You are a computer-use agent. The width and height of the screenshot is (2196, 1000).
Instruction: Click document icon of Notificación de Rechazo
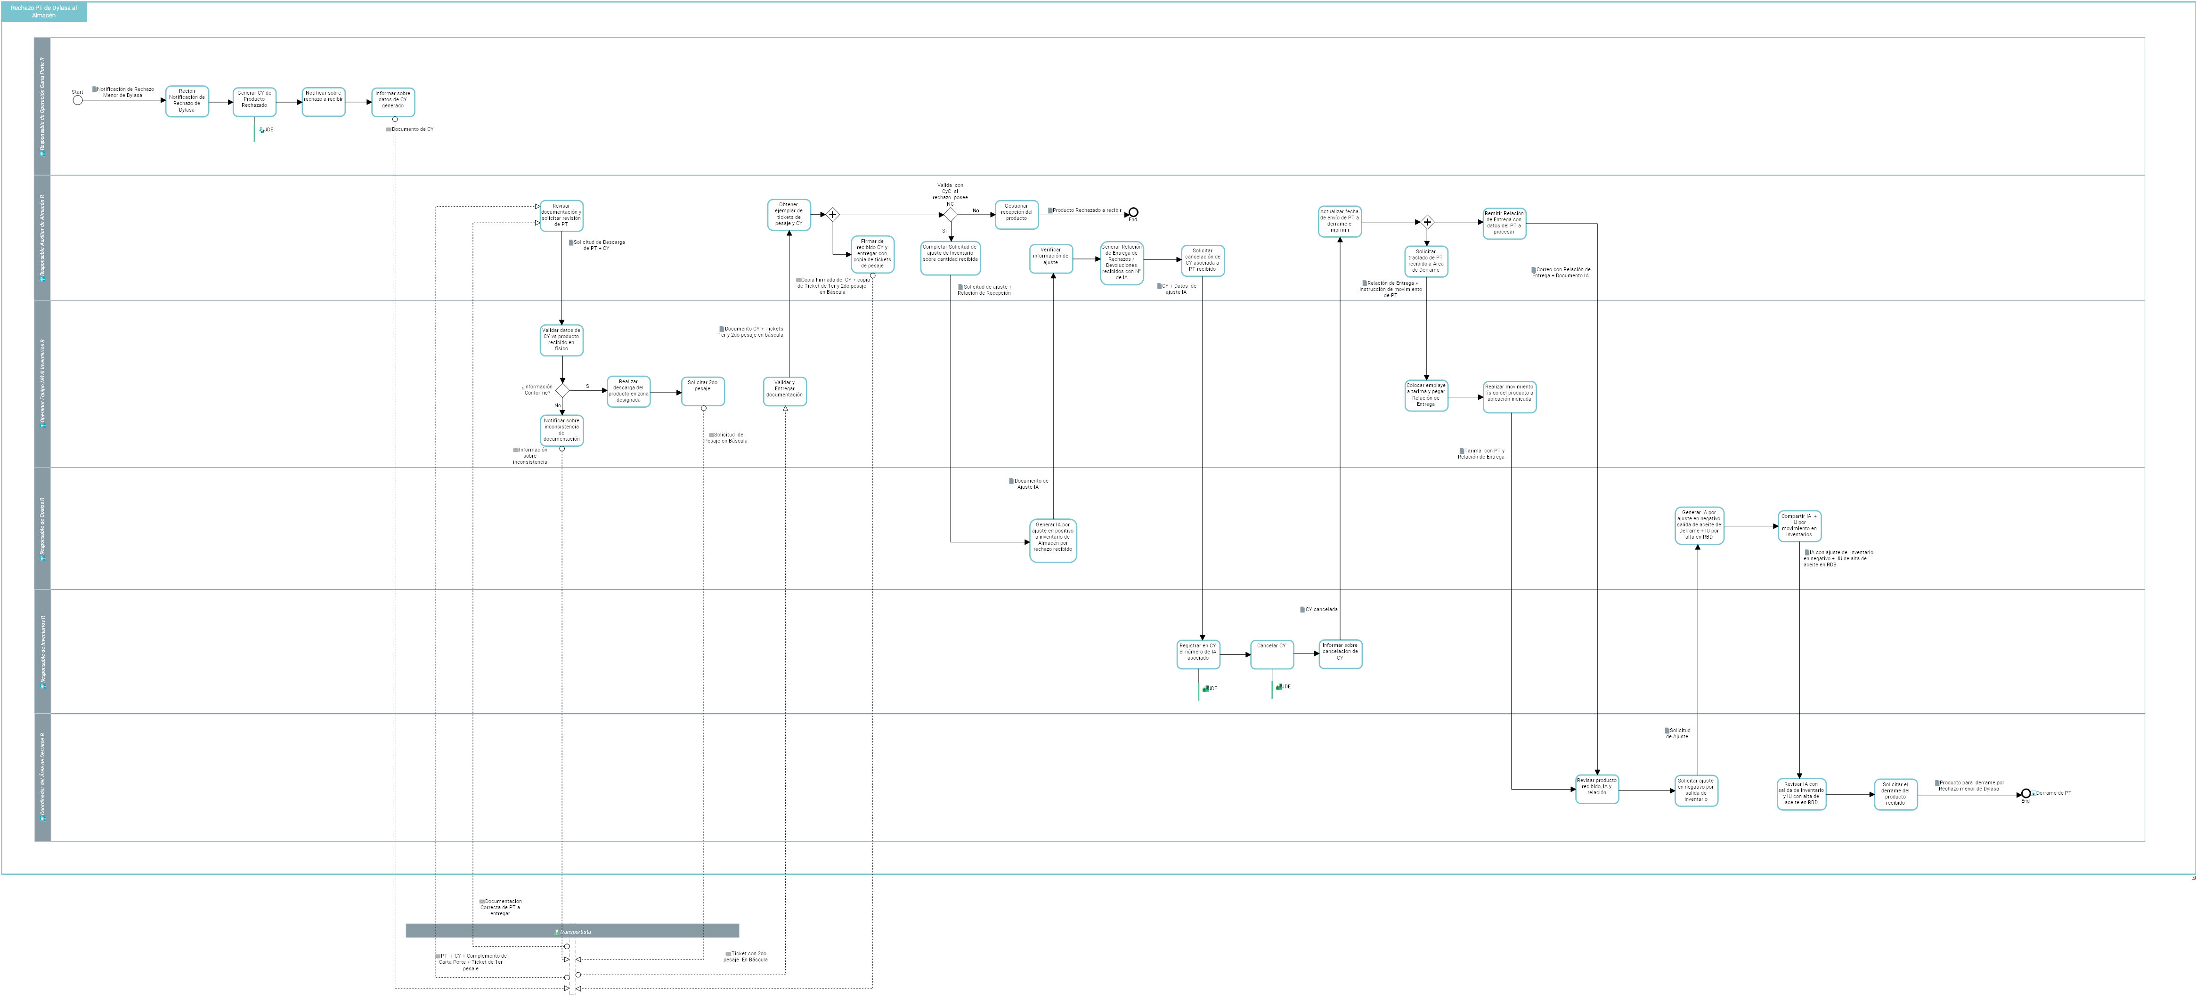[95, 89]
